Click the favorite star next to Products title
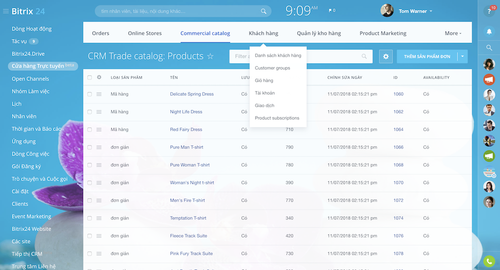500x270 pixels. (210, 56)
